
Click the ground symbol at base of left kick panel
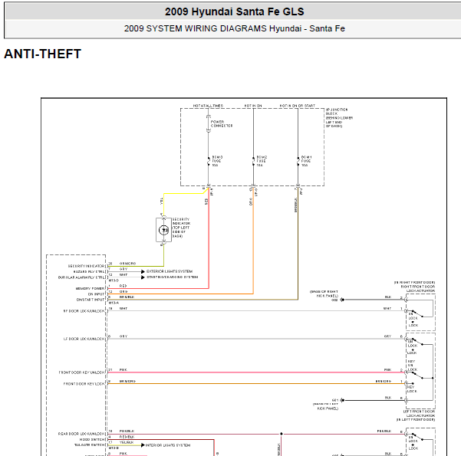(x=342, y=400)
